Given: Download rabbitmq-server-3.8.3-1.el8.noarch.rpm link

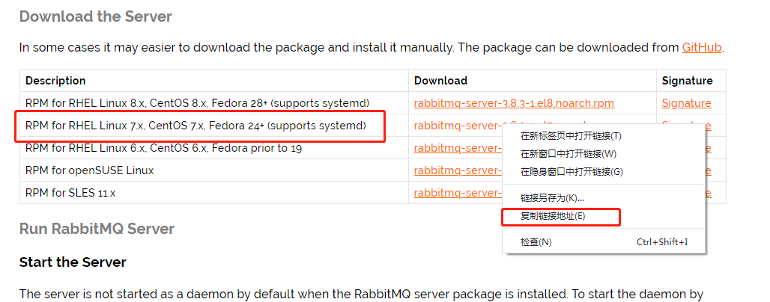Looking at the screenshot, I should 514,103.
